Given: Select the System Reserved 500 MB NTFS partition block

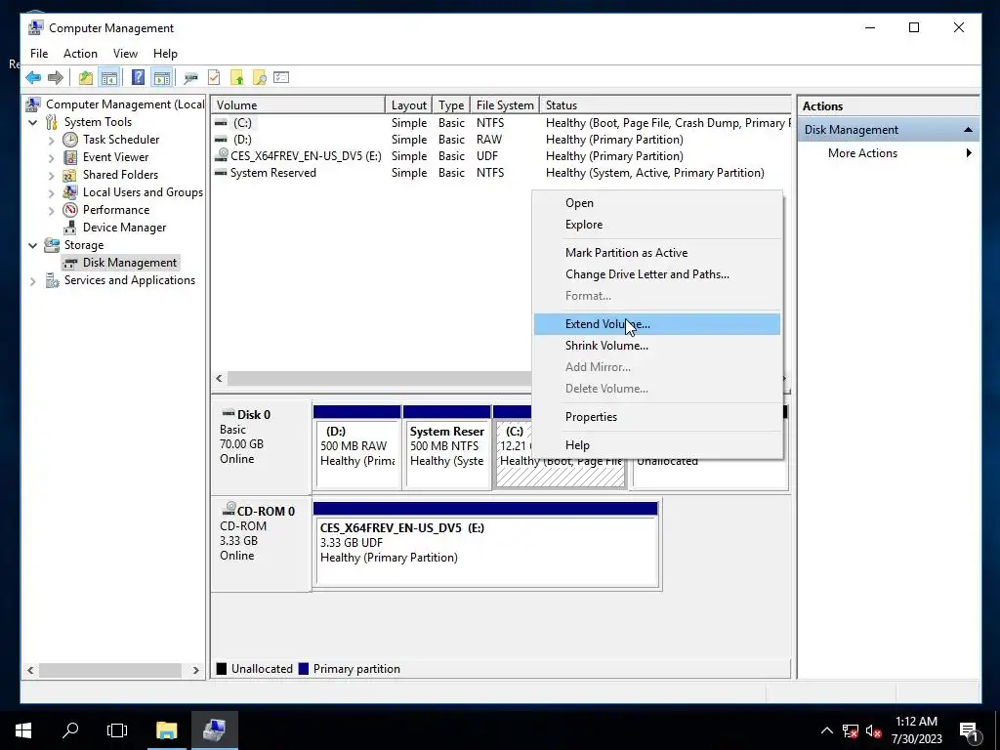Looking at the screenshot, I should 447,447.
